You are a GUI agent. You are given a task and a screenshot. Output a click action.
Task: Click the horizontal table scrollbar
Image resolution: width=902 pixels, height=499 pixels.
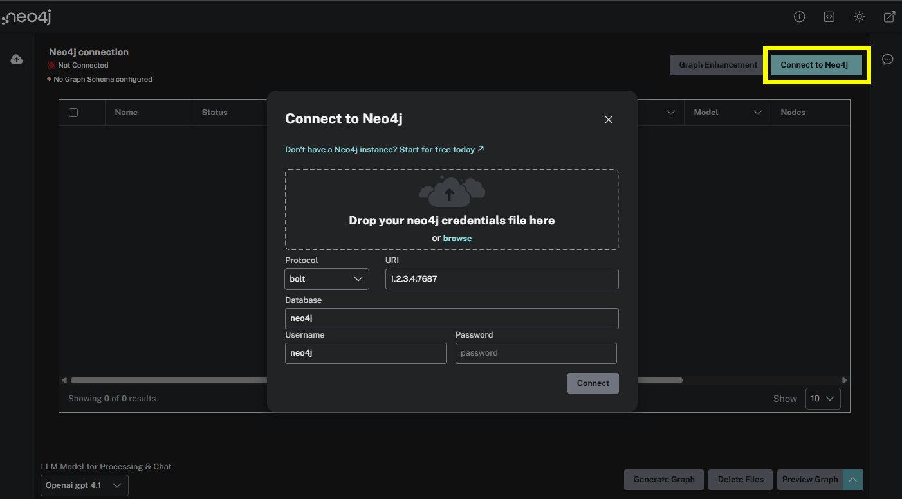click(x=376, y=380)
